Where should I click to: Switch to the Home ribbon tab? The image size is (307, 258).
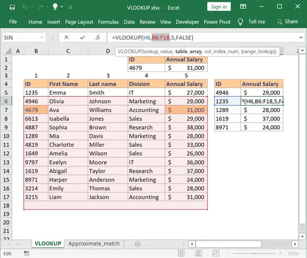click(35, 22)
